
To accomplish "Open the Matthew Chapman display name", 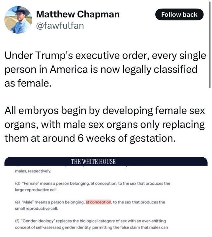I will tap(77, 14).
